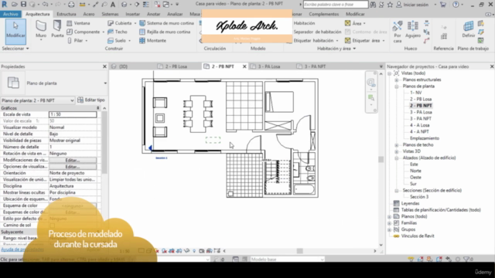This screenshot has width=495, height=278.
Task: Open the 'Plano de planta: 2 - PB NPT' combo box
Action: point(38,100)
